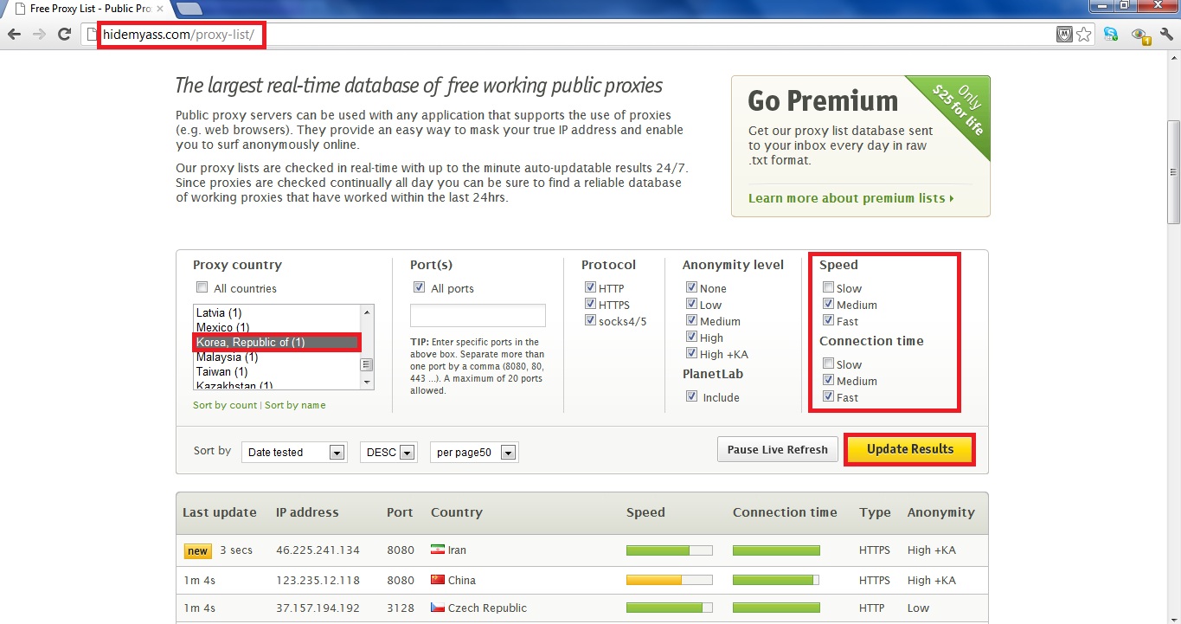Open the DESC order dropdown

click(x=389, y=452)
